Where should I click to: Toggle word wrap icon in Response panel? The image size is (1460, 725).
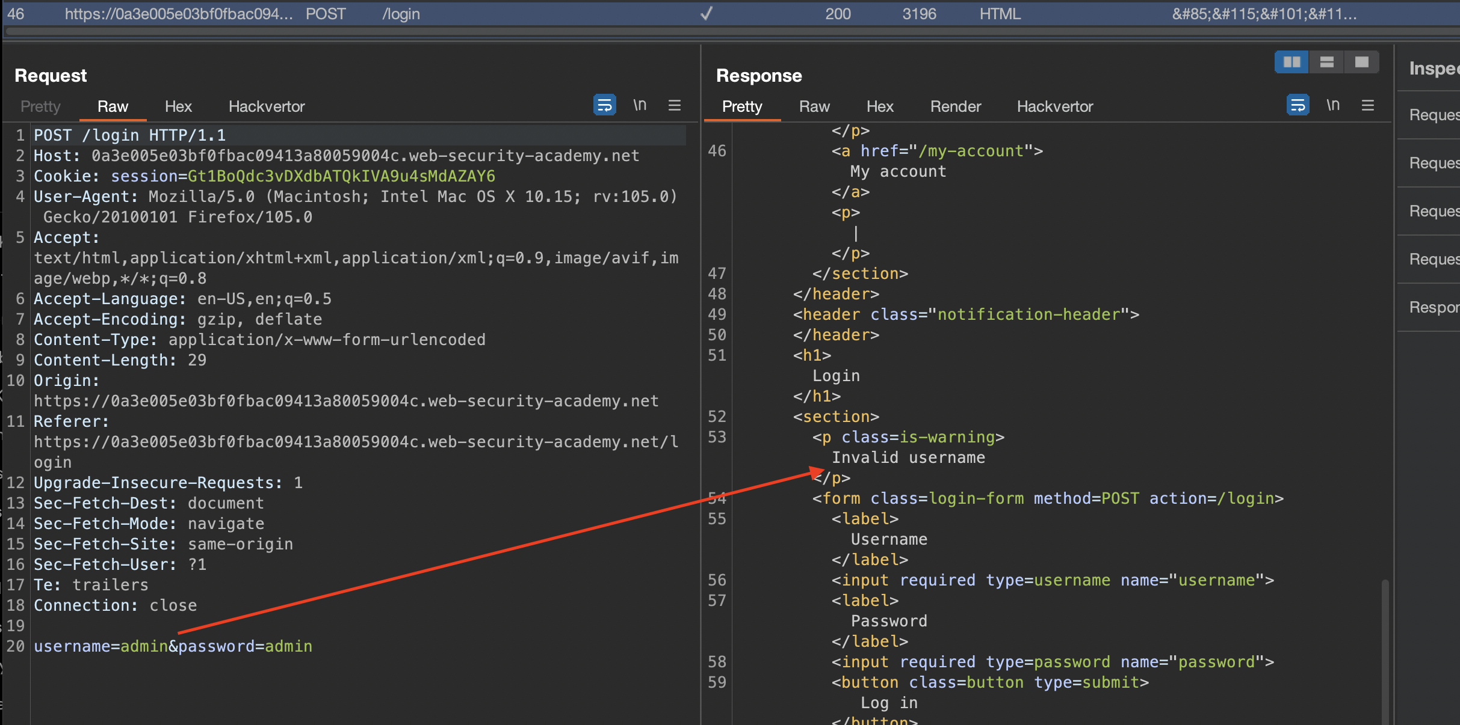pos(1298,105)
